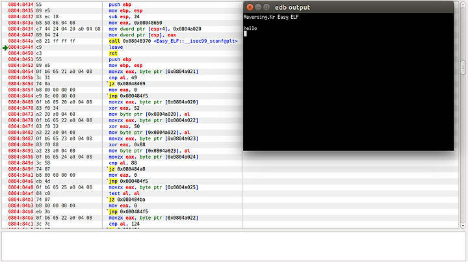The height and width of the screenshot is (262, 468).
Task: Click bytes c7 44 24 04 20 a0 04 08
Action: click(68, 29)
